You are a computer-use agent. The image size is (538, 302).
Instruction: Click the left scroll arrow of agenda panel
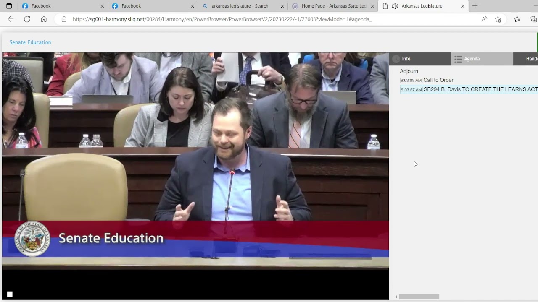point(396,297)
